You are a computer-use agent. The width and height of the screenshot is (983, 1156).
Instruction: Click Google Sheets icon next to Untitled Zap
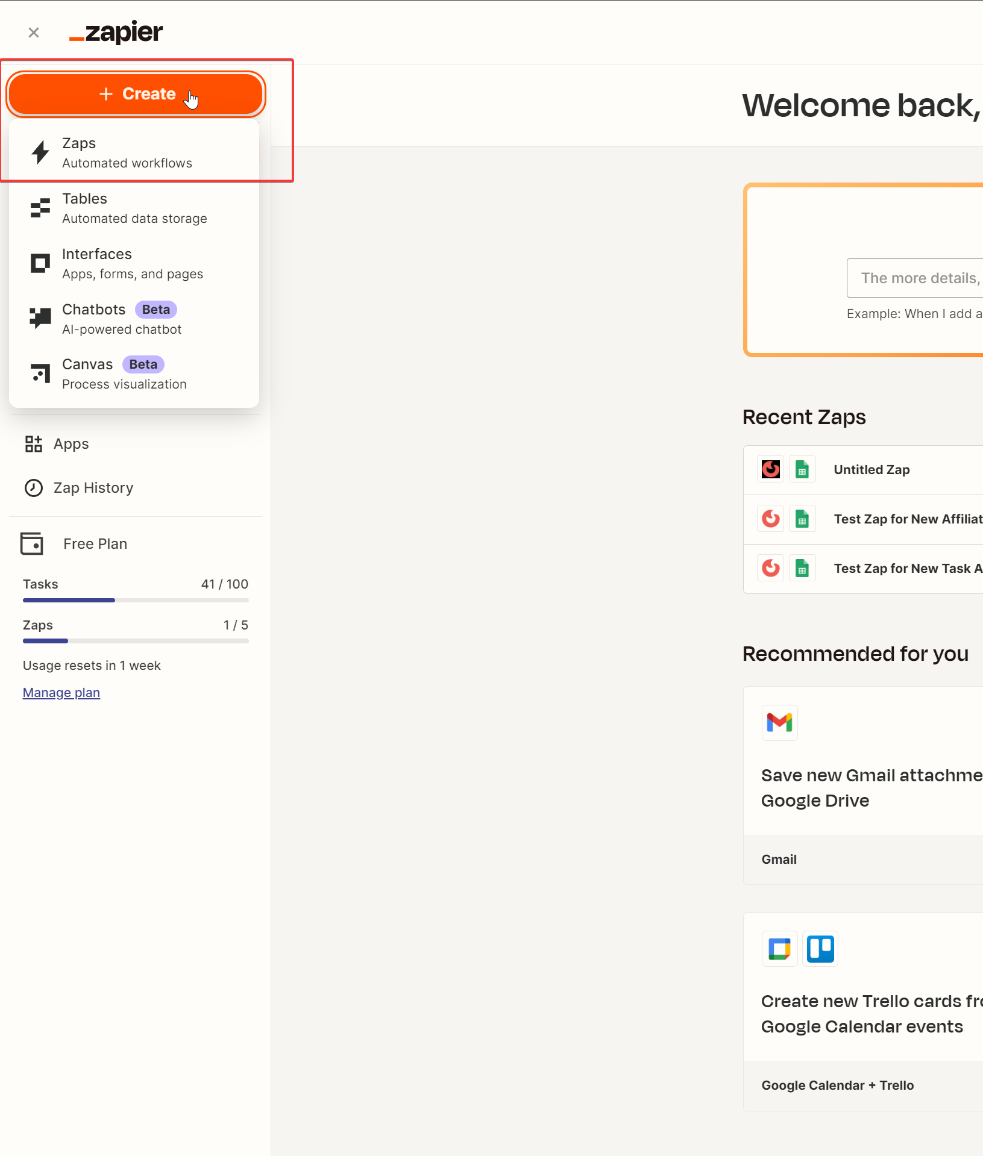(x=802, y=469)
